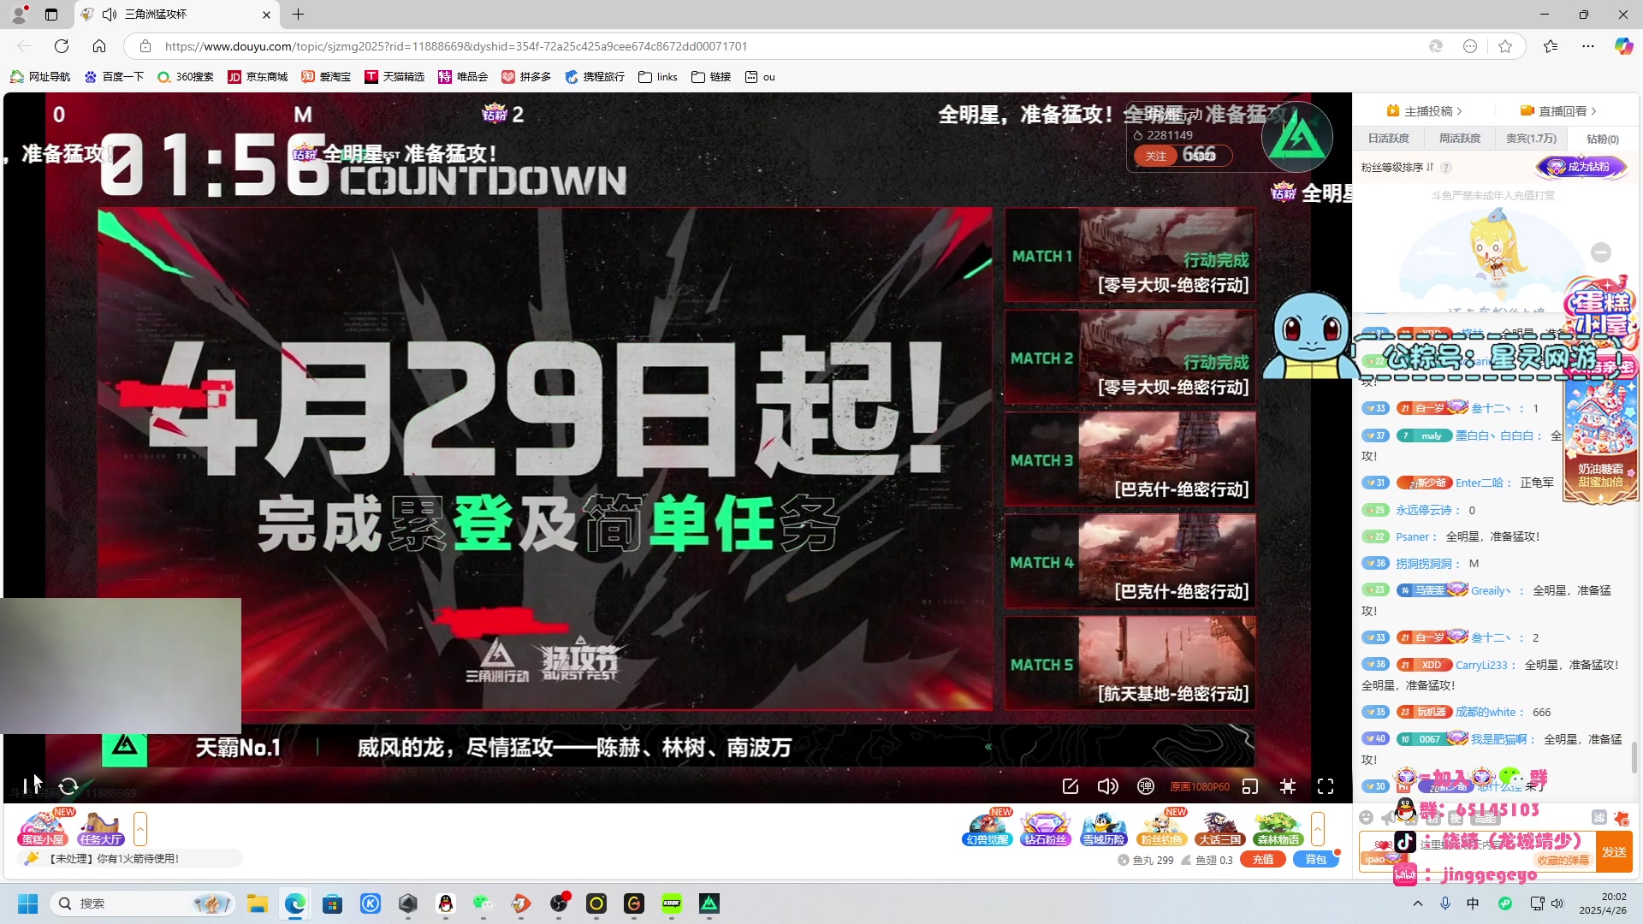Open the 奶油糖霜 甜蜜加倍 banner
This screenshot has width=1643, height=924.
[1600, 475]
